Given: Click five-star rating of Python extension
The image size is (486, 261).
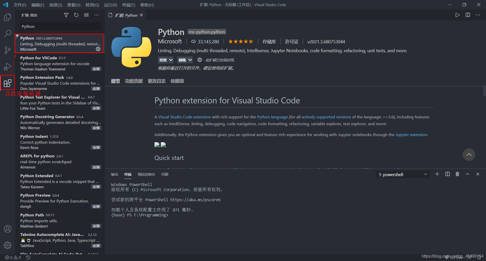Looking at the screenshot, I should point(241,42).
